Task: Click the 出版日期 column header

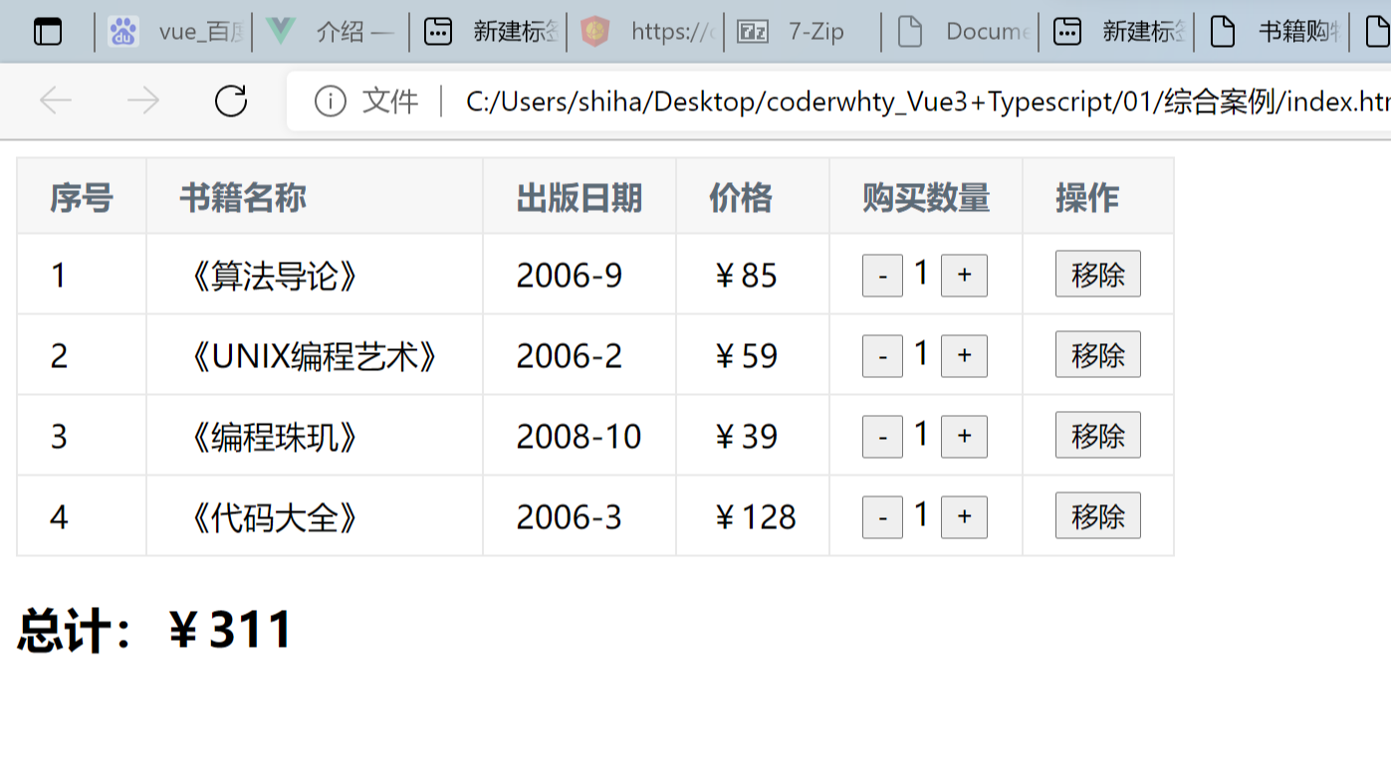Action: (580, 197)
